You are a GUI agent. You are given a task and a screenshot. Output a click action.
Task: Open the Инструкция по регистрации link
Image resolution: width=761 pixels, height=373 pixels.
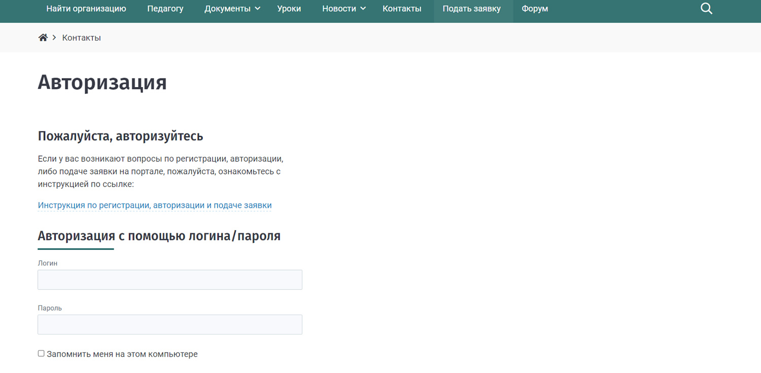pyautogui.click(x=155, y=205)
